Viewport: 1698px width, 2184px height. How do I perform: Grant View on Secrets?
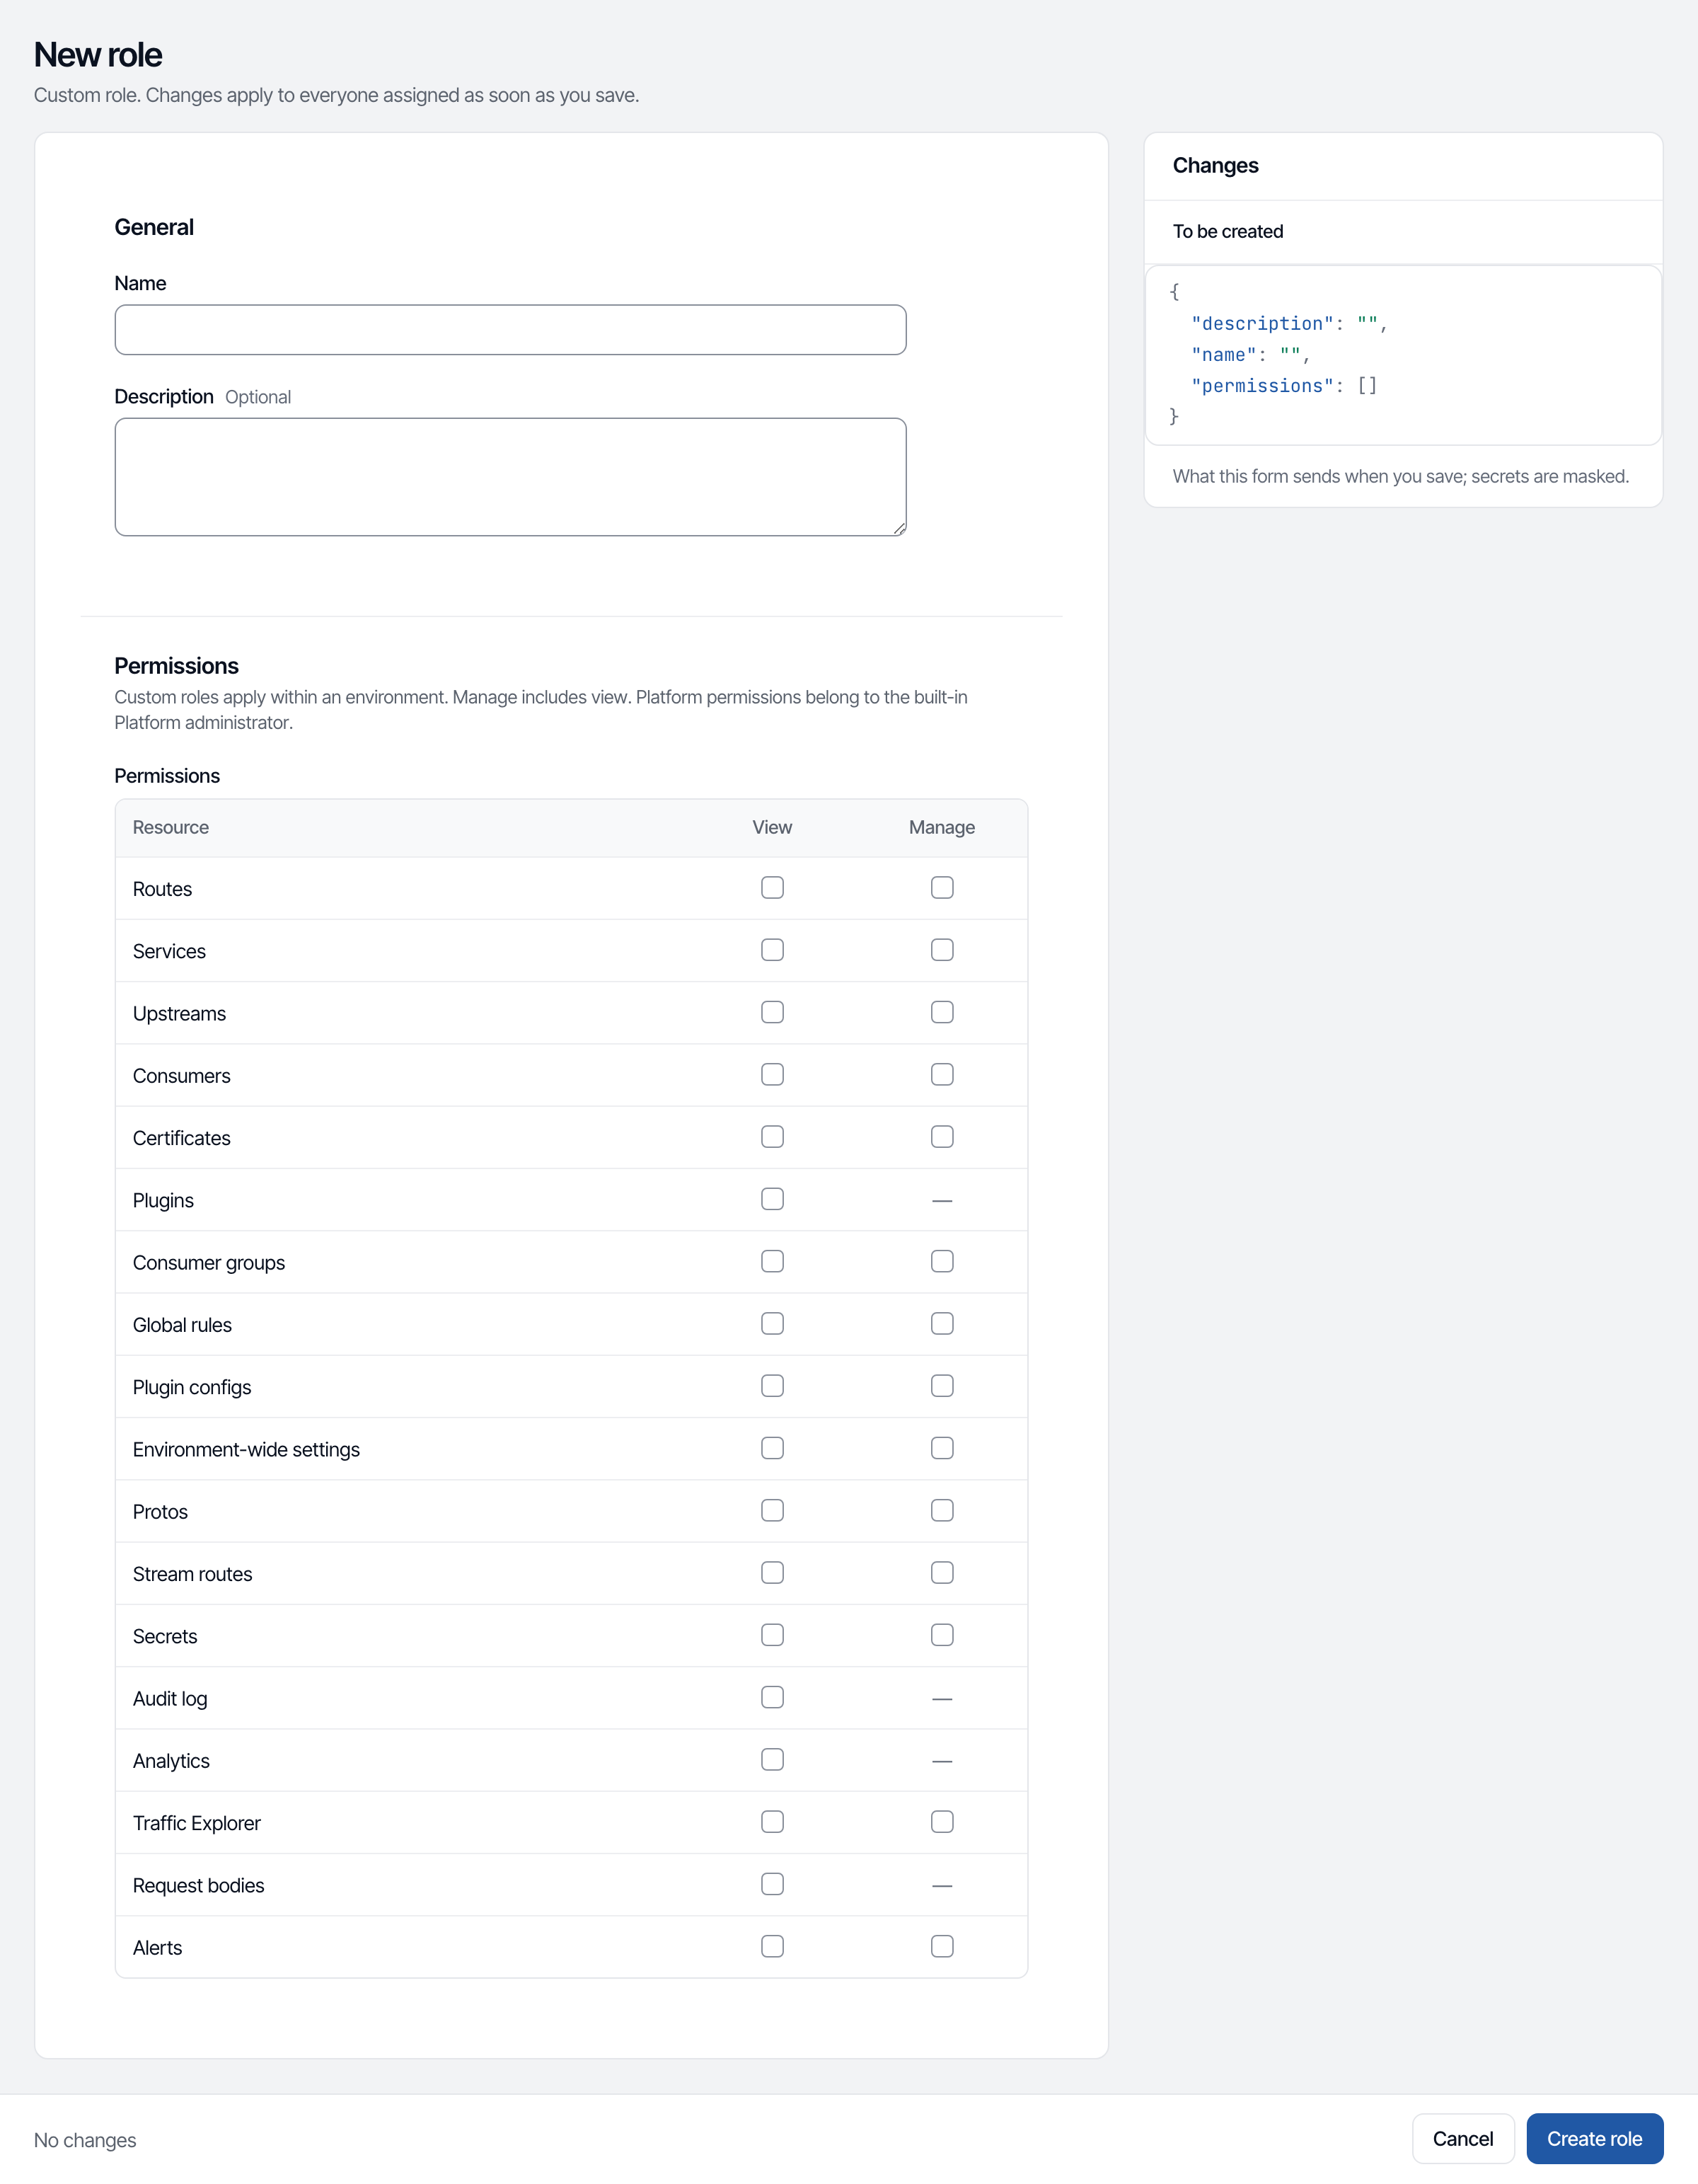772,1635
